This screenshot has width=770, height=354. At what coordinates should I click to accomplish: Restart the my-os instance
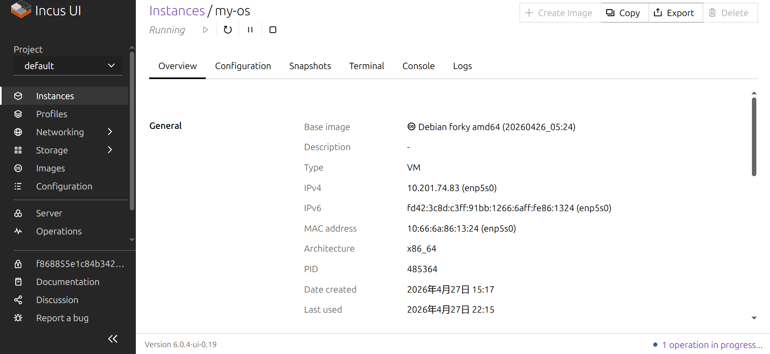[x=227, y=30]
